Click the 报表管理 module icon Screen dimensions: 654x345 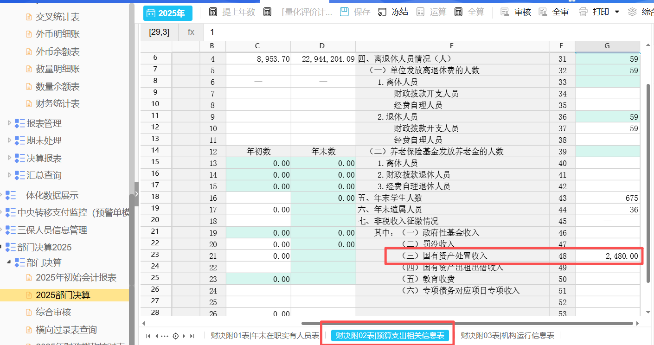tap(20, 123)
